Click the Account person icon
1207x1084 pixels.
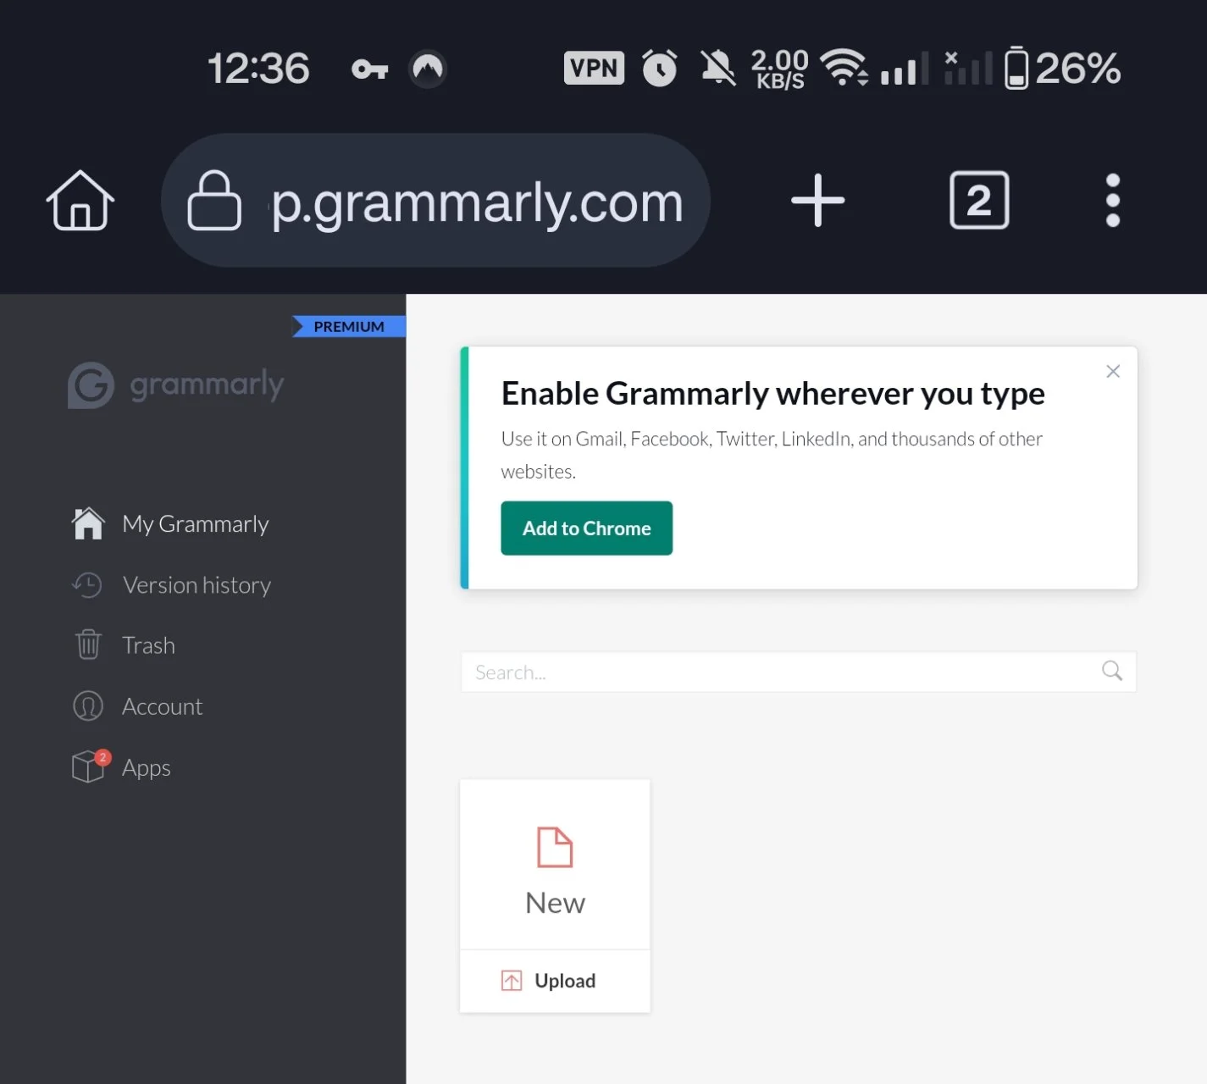point(88,706)
